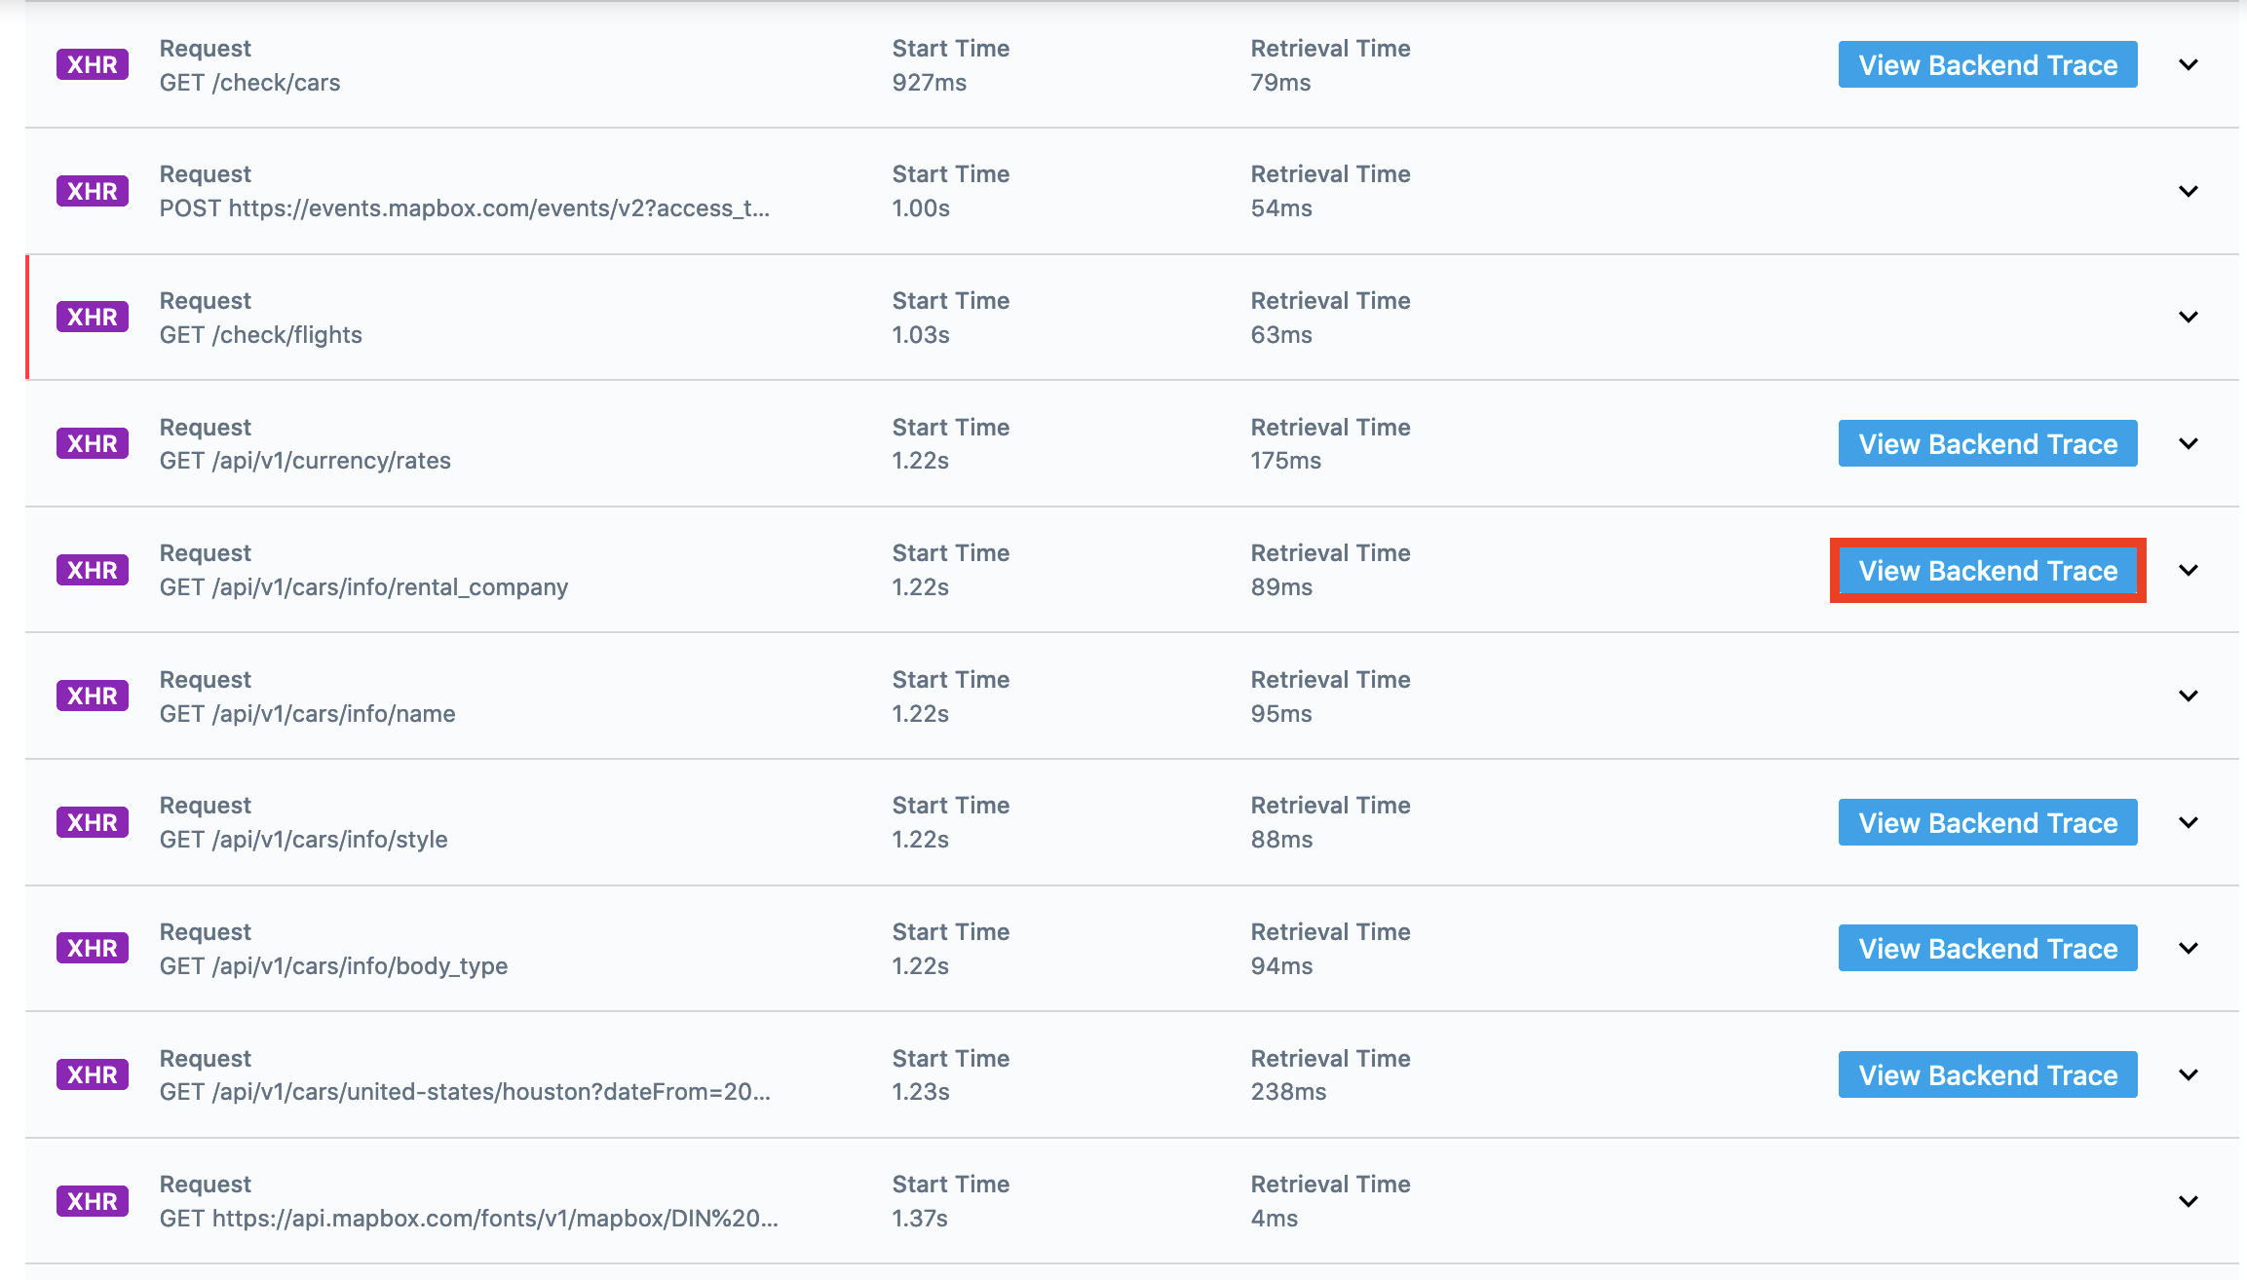View Backend Trace for /check/cars
2247x1280 pixels.
click(1988, 65)
